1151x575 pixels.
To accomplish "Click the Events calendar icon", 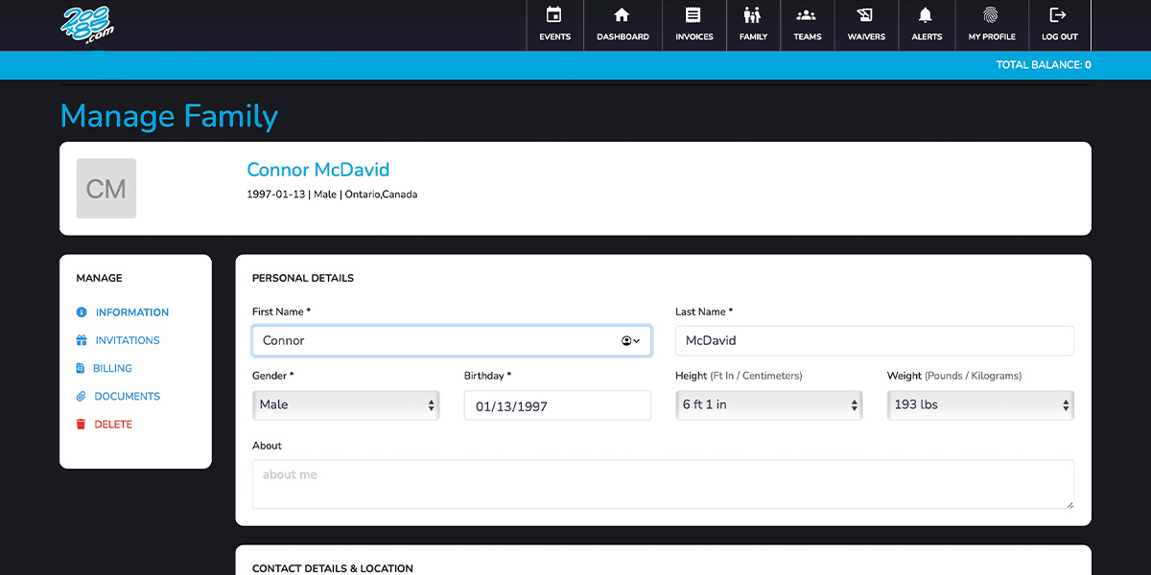I will [553, 14].
